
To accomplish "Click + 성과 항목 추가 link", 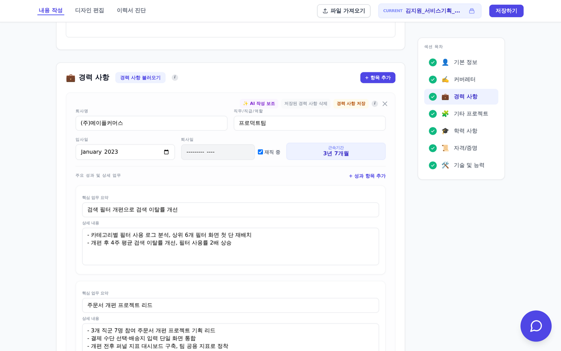I will tap(367, 176).
